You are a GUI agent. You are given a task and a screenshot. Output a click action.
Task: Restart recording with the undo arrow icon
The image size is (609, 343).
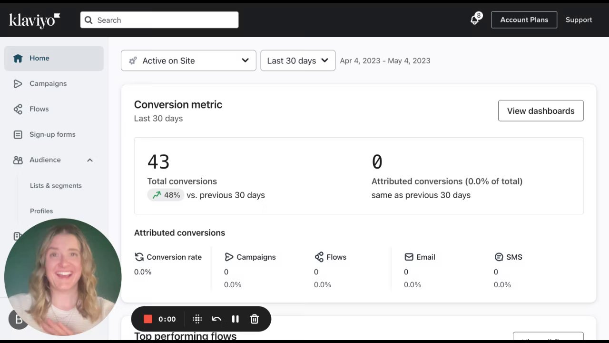[216, 319]
